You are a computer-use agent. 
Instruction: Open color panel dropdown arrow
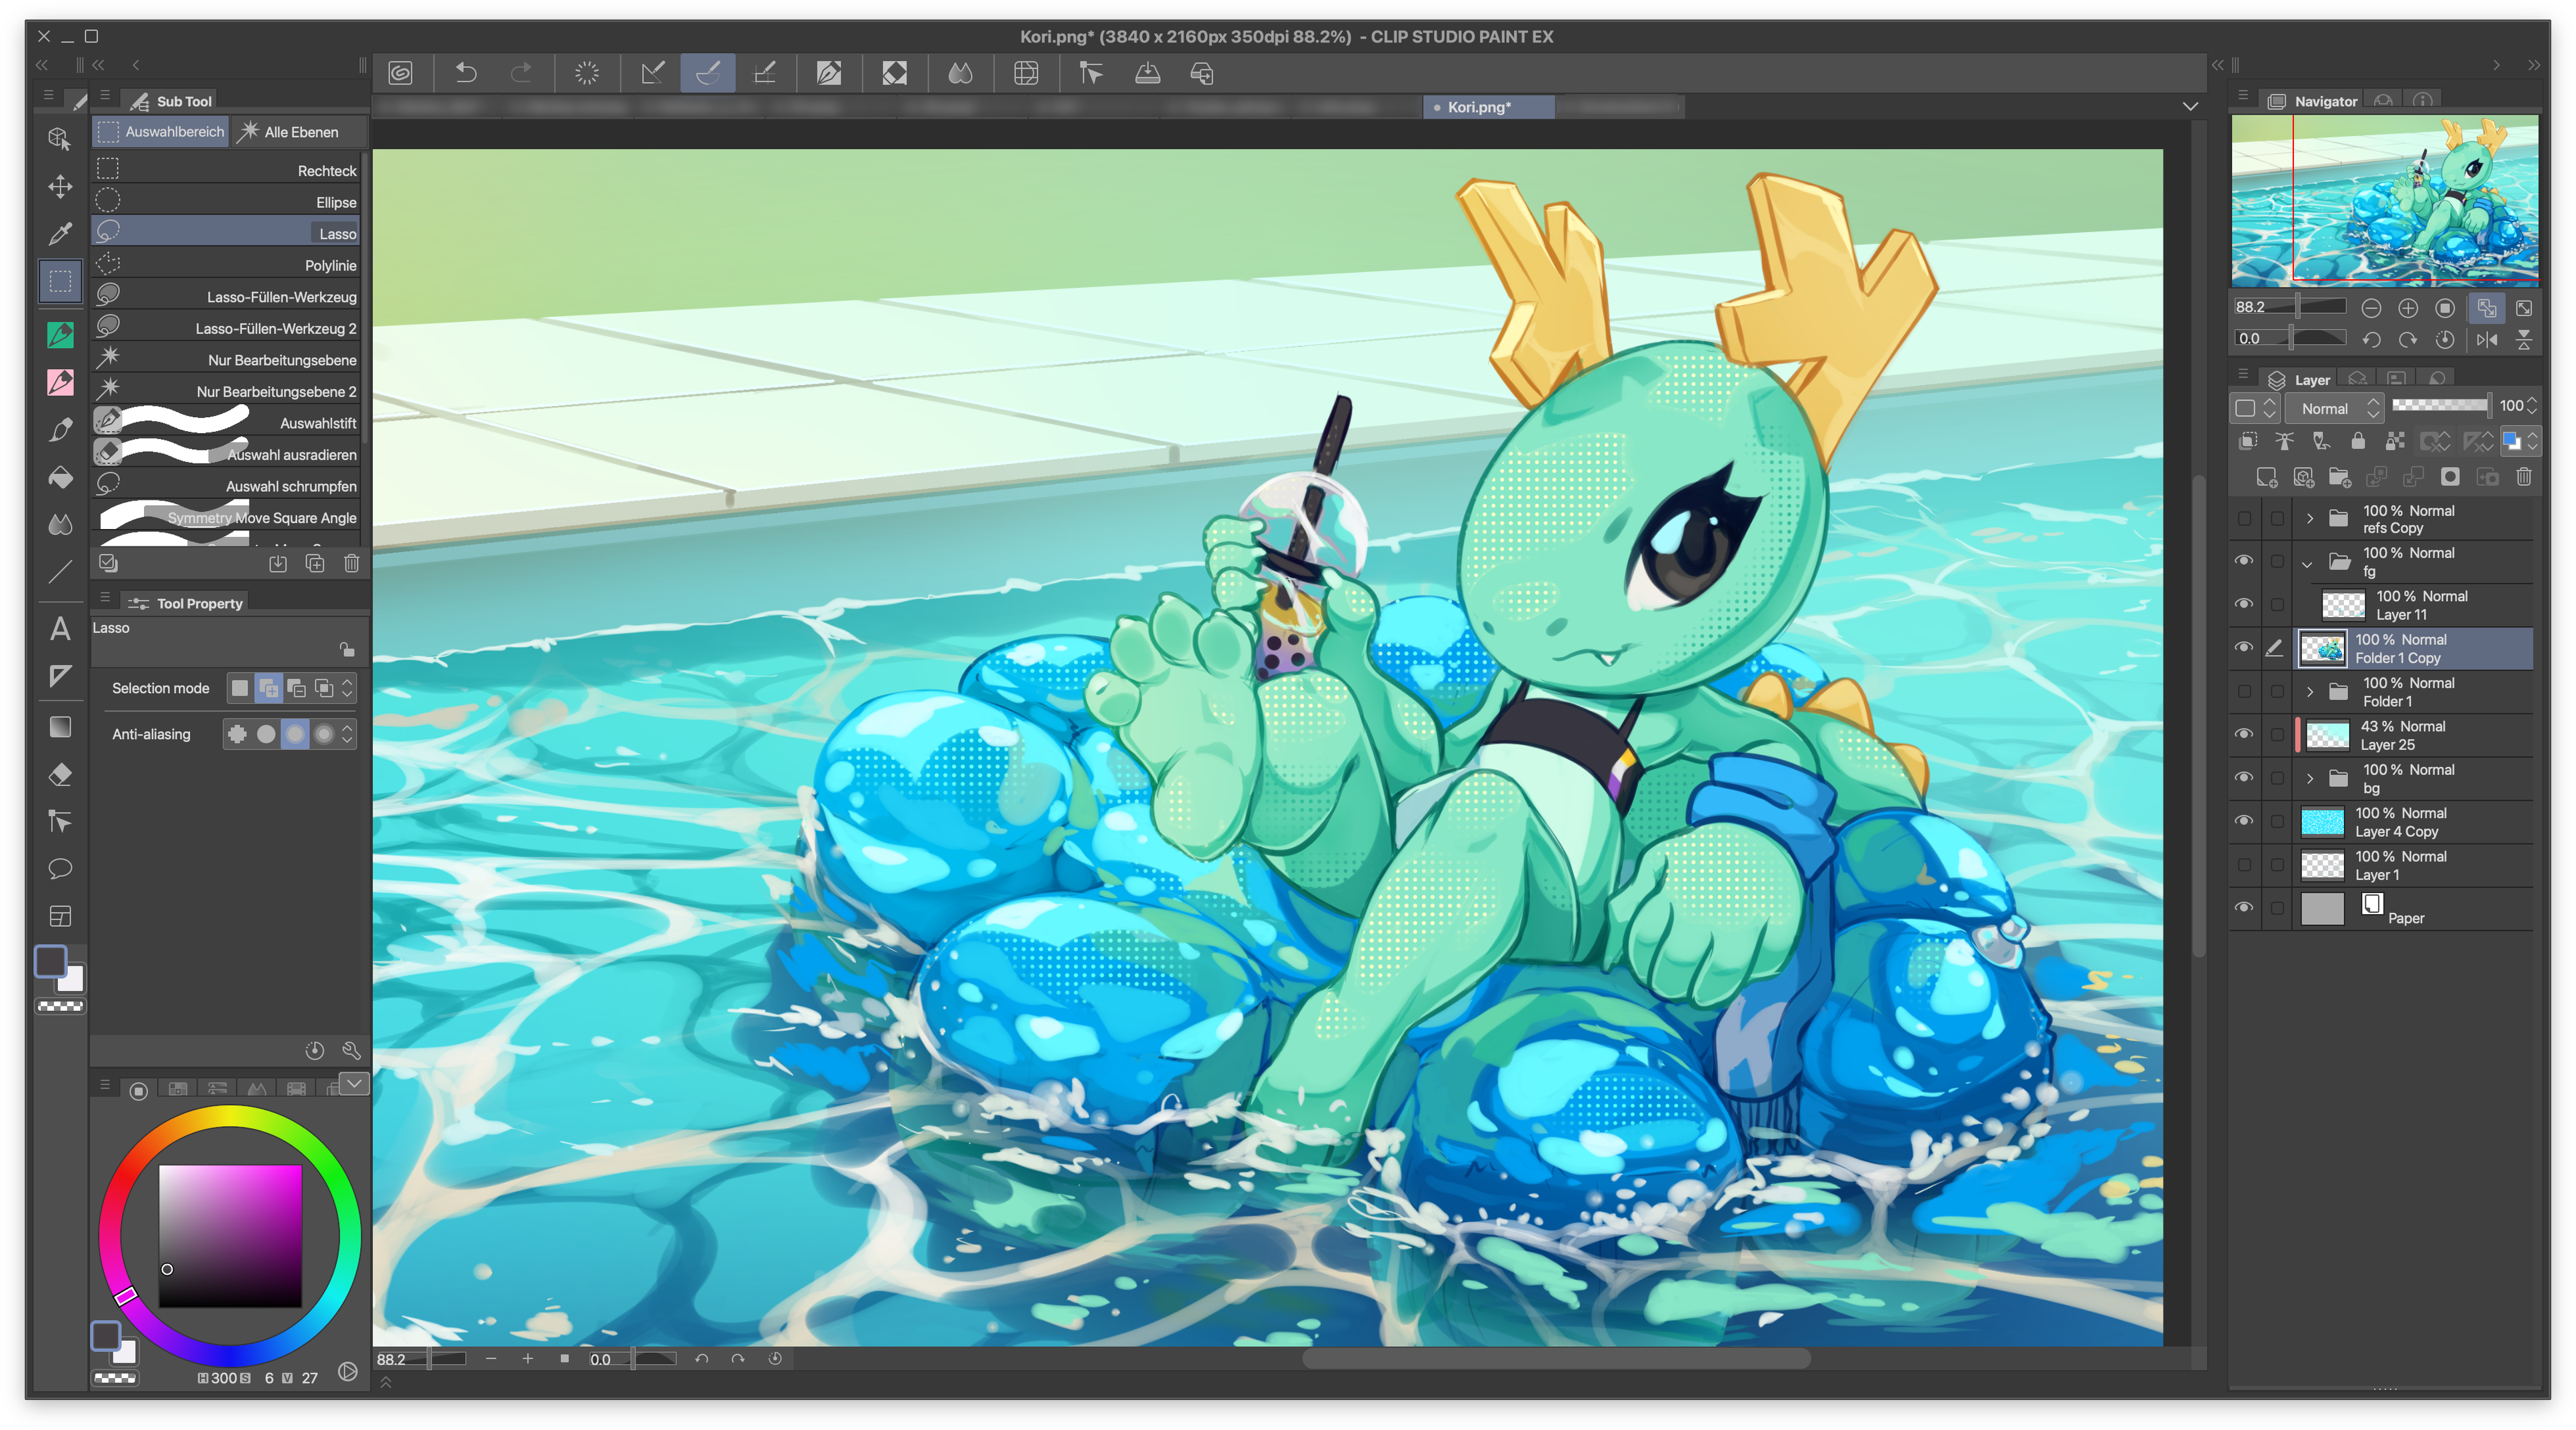[354, 1084]
